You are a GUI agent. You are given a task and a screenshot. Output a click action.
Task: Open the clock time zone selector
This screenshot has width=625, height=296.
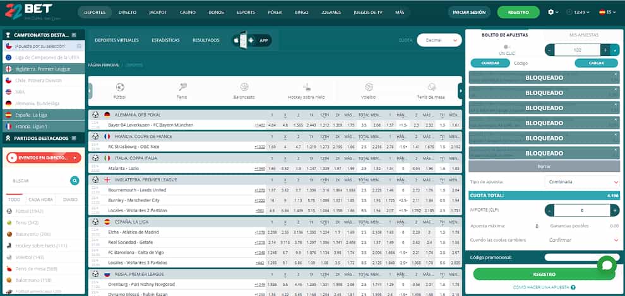[578, 13]
